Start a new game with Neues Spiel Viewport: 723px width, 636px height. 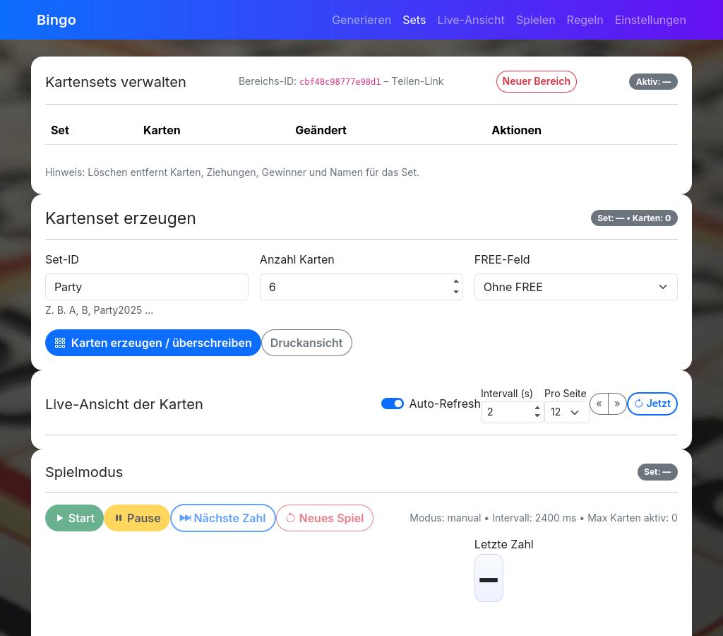[324, 518]
